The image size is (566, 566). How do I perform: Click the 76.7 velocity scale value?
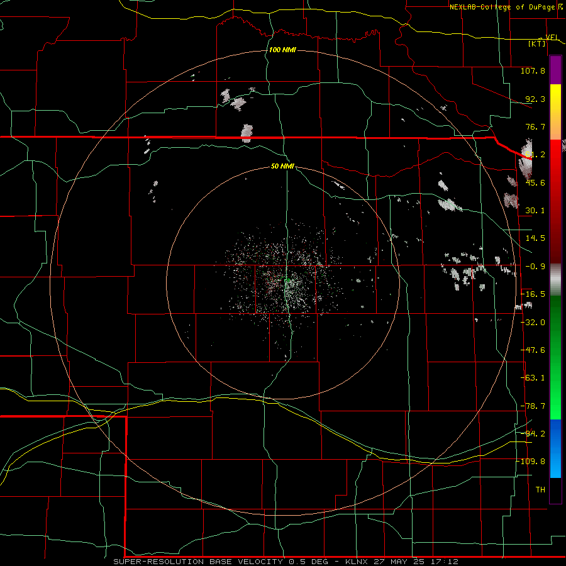click(535, 126)
